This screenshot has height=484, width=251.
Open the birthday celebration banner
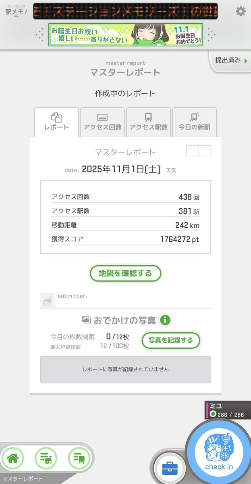[125, 35]
